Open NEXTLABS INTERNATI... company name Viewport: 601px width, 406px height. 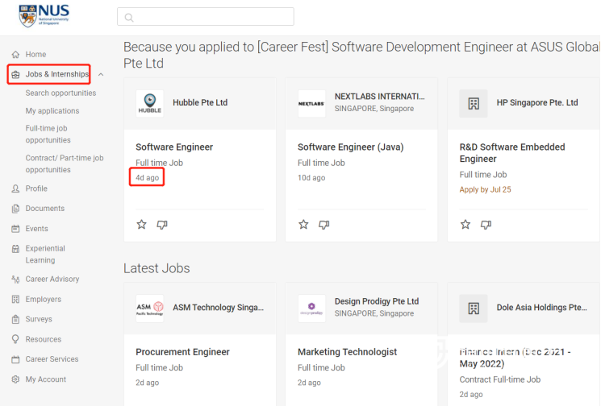[379, 97]
